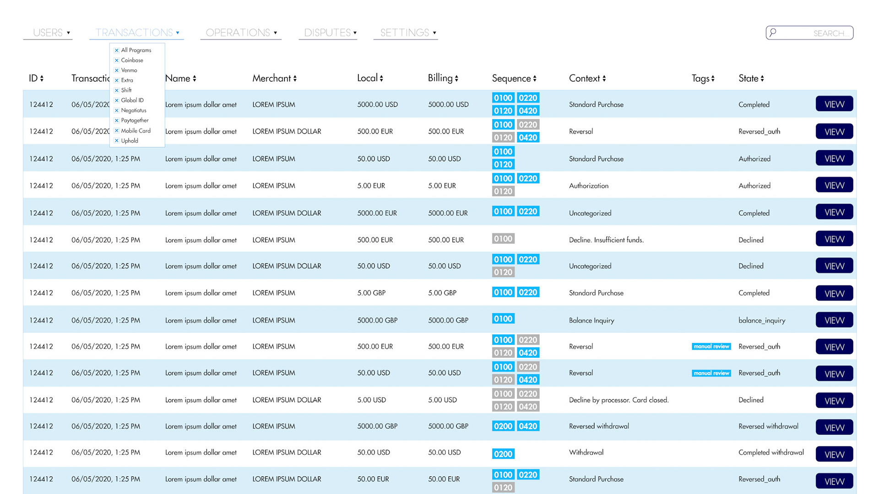The height and width of the screenshot is (494, 879).
Task: View the Balance Inquiry transaction
Action: [834, 320]
